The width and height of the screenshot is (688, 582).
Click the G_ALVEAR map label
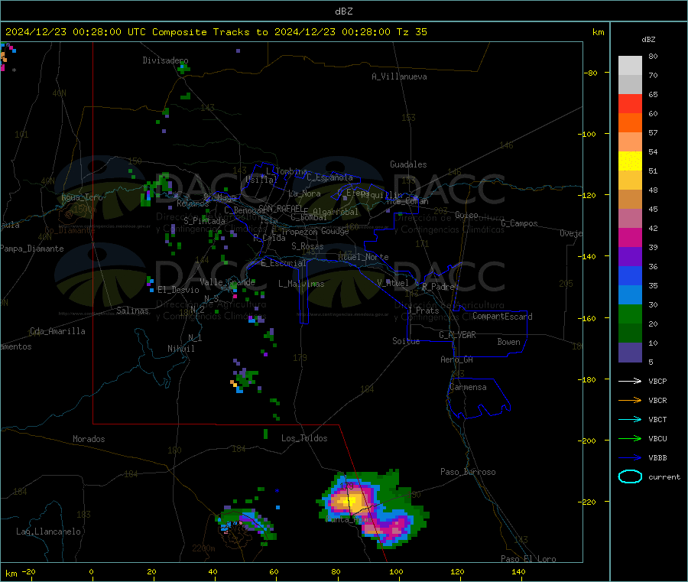point(458,335)
